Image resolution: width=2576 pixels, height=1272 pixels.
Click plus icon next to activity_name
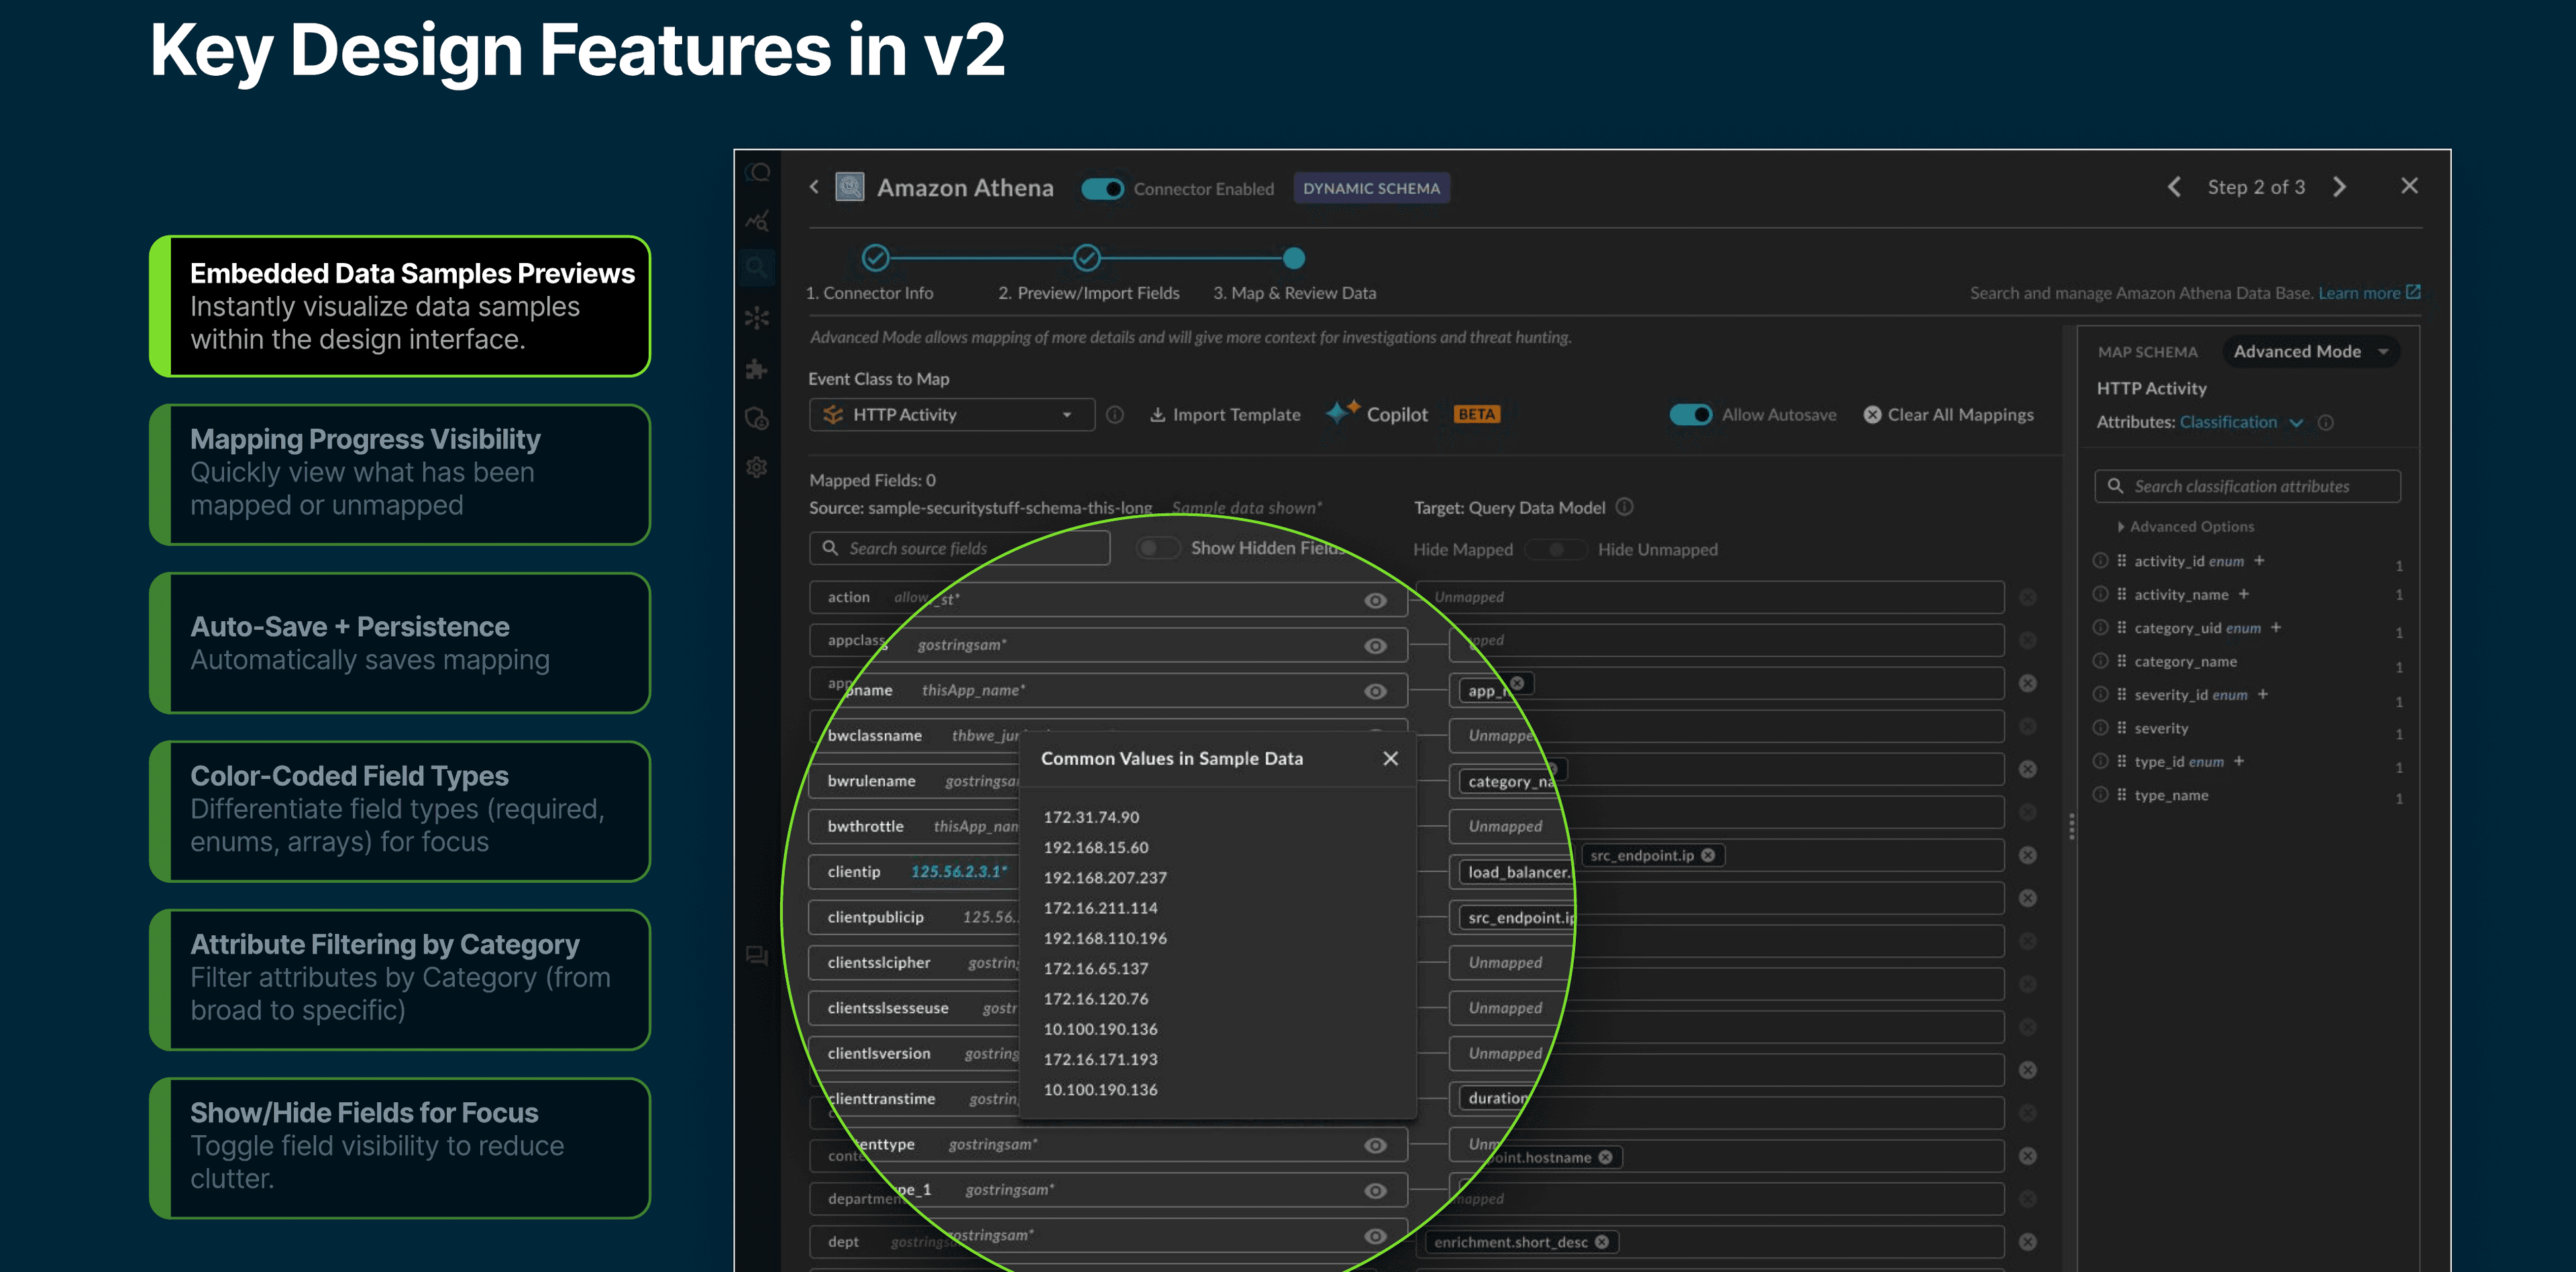2244,594
